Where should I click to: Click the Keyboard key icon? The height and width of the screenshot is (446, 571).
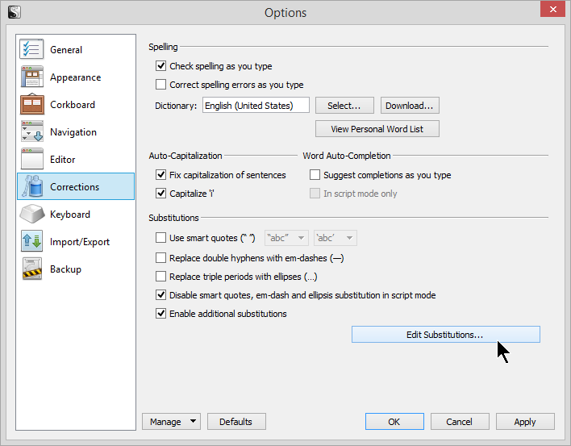(x=31, y=215)
